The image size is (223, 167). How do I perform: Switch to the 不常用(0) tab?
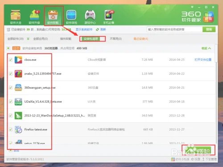pos(116,39)
